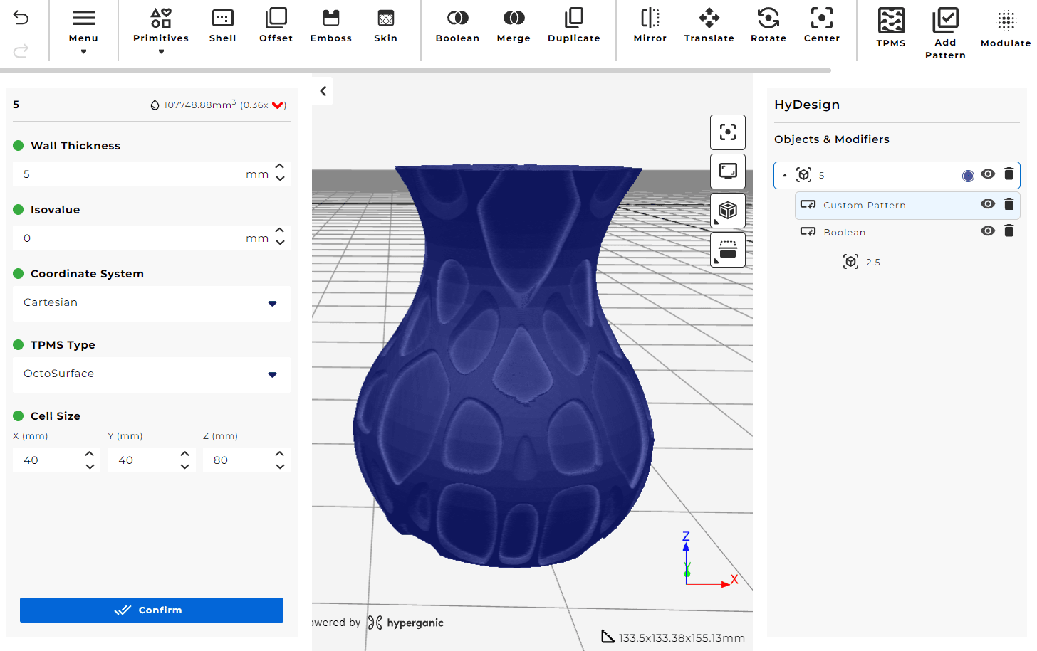Select the Skin tool
The width and height of the screenshot is (1037, 651).
coord(385,26)
